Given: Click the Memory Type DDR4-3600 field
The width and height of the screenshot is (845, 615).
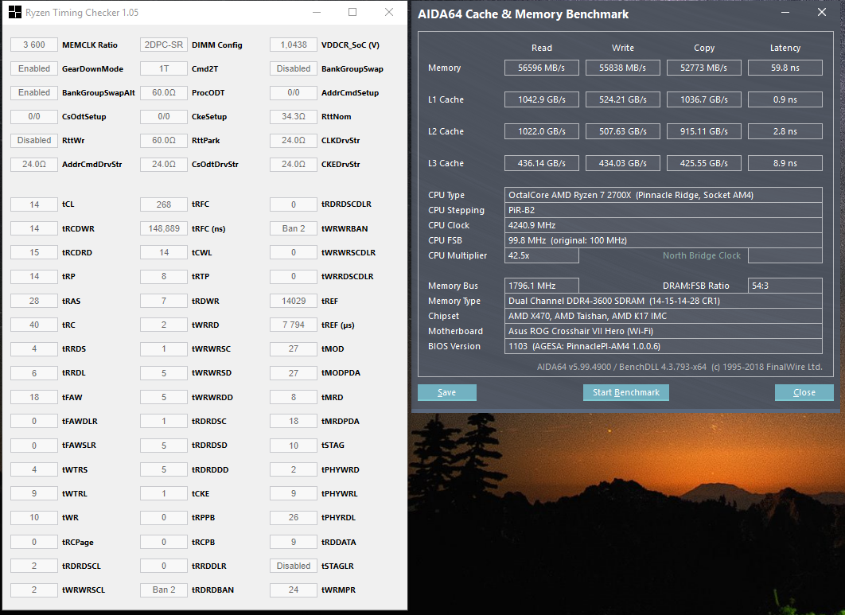Looking at the screenshot, I should [664, 301].
